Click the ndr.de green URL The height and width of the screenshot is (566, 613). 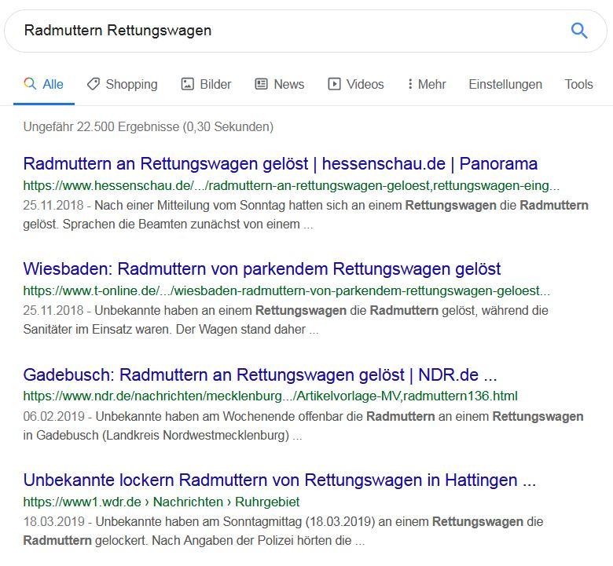coord(270,396)
